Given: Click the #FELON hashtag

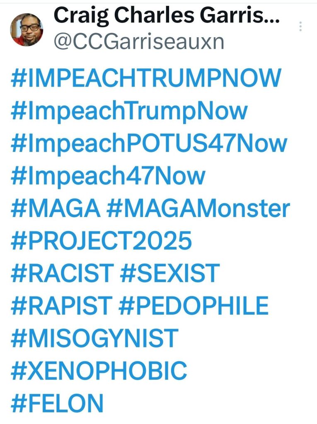Looking at the screenshot, I should tap(57, 402).
